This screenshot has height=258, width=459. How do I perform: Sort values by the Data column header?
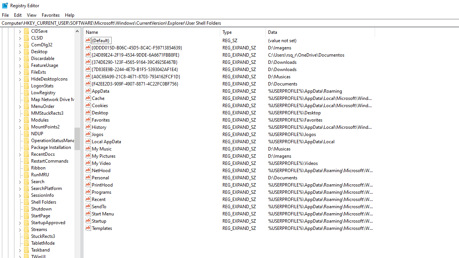(x=320, y=32)
